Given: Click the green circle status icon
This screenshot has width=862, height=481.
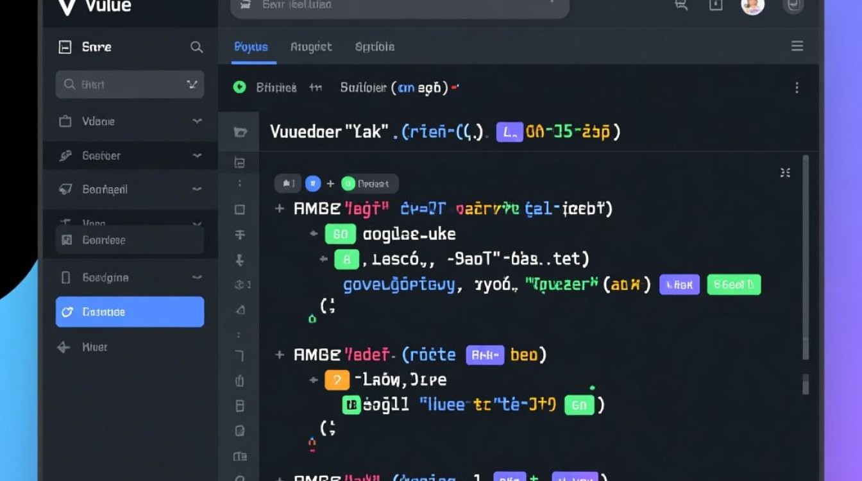Looking at the screenshot, I should pyautogui.click(x=240, y=87).
